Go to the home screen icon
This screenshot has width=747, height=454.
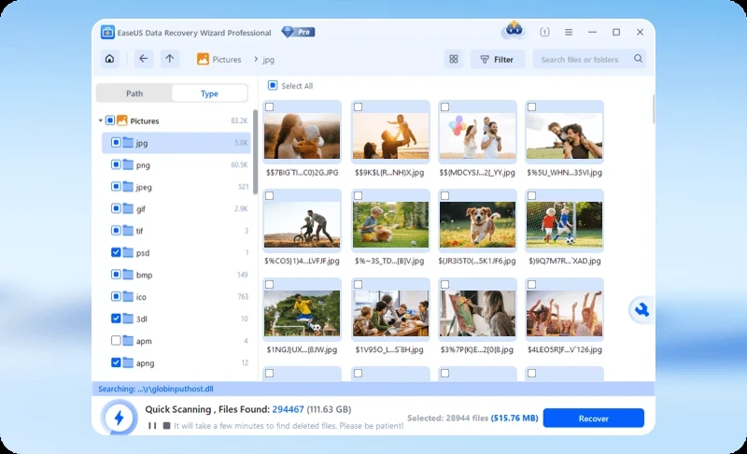pyautogui.click(x=109, y=59)
